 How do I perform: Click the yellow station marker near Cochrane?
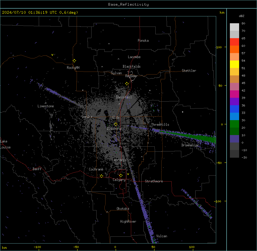point(101,176)
